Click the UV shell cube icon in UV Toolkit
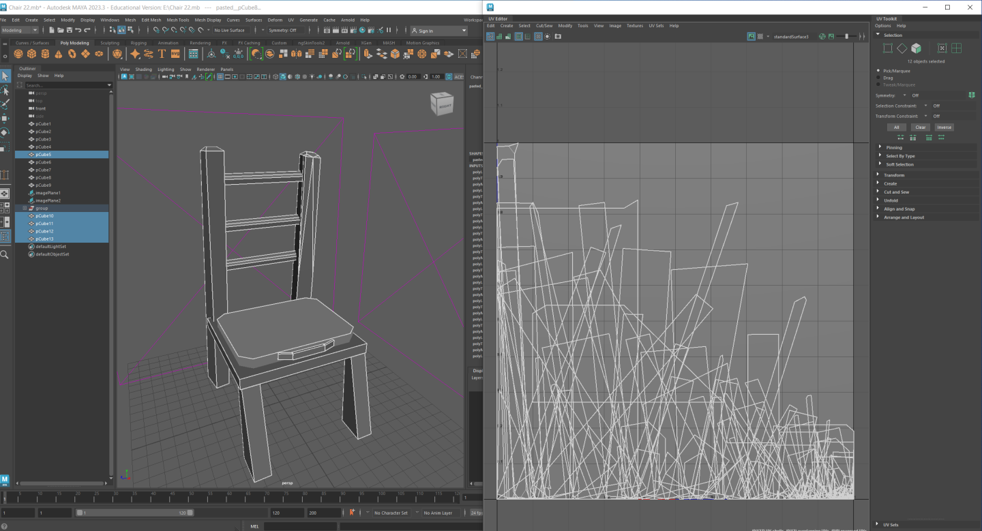This screenshot has width=982, height=531. pyautogui.click(x=916, y=48)
